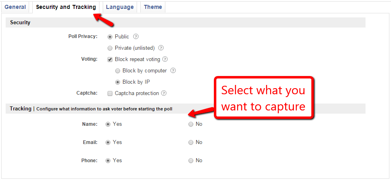Set Name tracking to No

pos(191,124)
